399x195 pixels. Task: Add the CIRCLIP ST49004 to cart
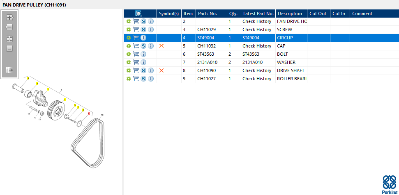(x=136, y=38)
